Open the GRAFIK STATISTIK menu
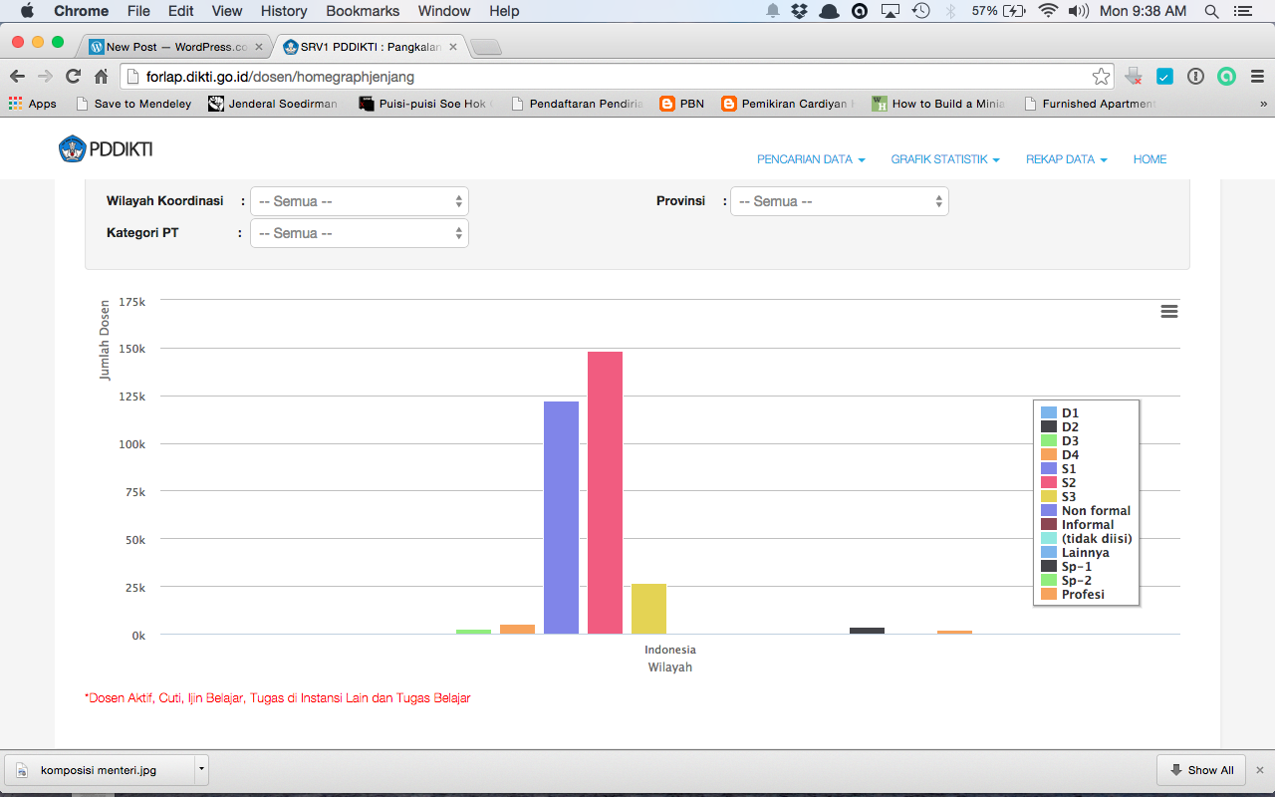 tap(944, 159)
